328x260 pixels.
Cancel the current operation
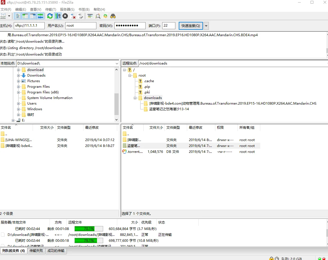pos(65,16)
